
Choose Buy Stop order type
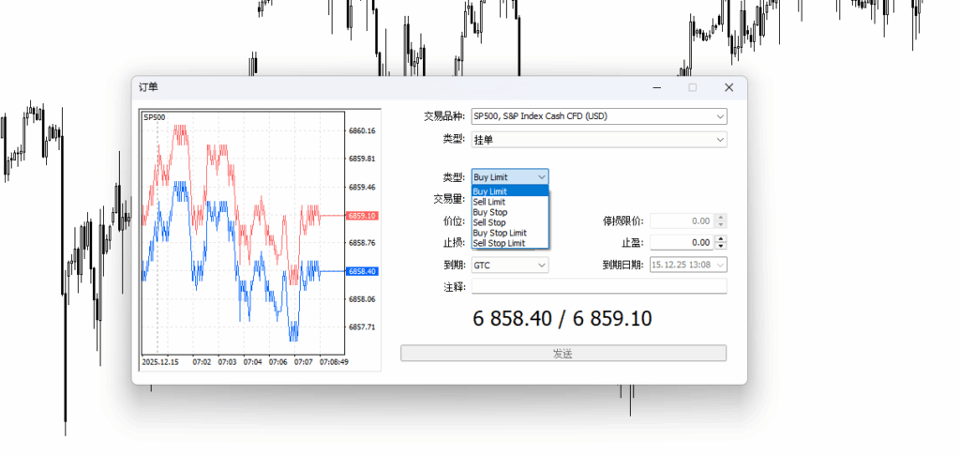(x=510, y=212)
